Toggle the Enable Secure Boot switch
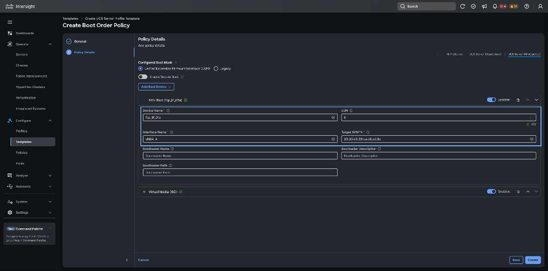Viewport: 548px width, 271px height. click(x=142, y=77)
